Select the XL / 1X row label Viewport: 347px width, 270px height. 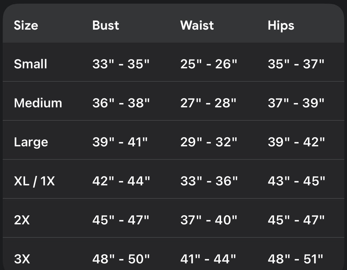pyautogui.click(x=34, y=181)
